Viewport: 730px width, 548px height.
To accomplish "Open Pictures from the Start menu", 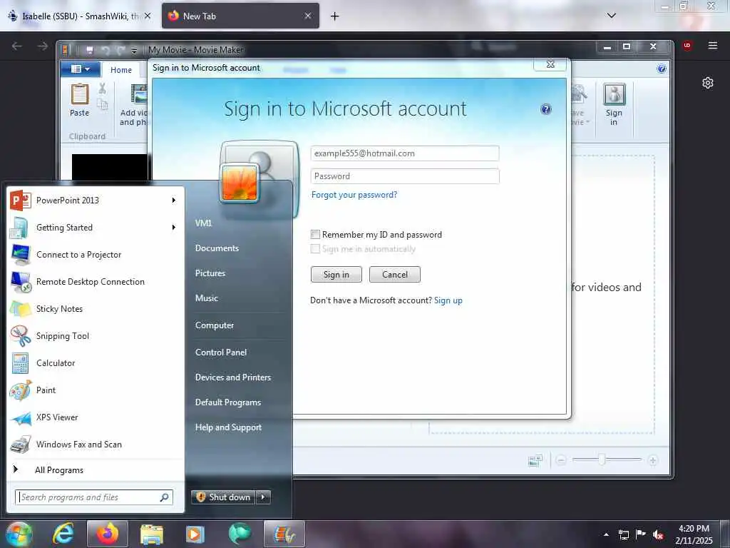I will pos(210,273).
